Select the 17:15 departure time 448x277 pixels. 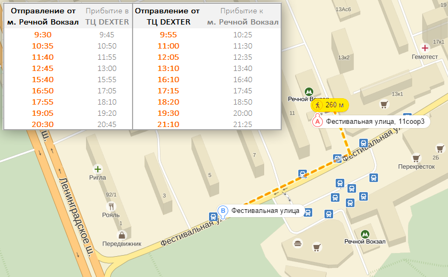pyautogui.click(x=168, y=91)
